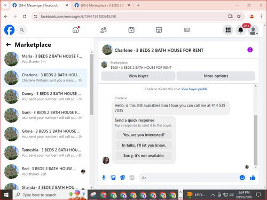The height and width of the screenshot is (200, 267).
Task: Close the Messenger | Facebook tab
Action: click(x=67, y=5)
